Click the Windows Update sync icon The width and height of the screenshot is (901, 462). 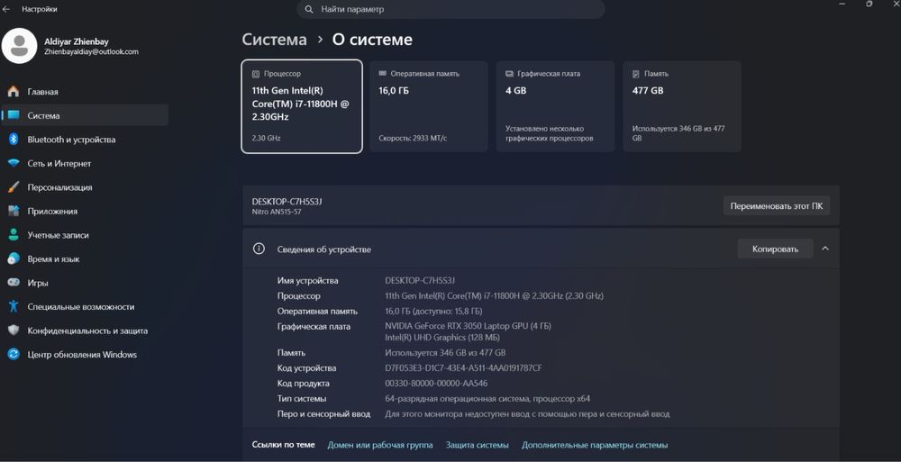point(14,355)
